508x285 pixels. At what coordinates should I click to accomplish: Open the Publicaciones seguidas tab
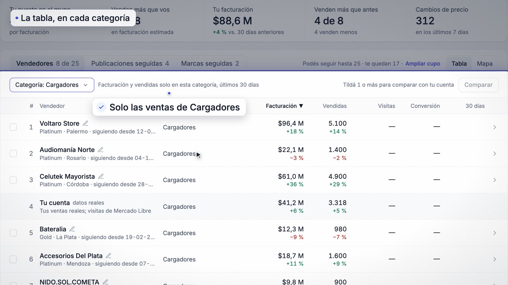pyautogui.click(x=130, y=63)
